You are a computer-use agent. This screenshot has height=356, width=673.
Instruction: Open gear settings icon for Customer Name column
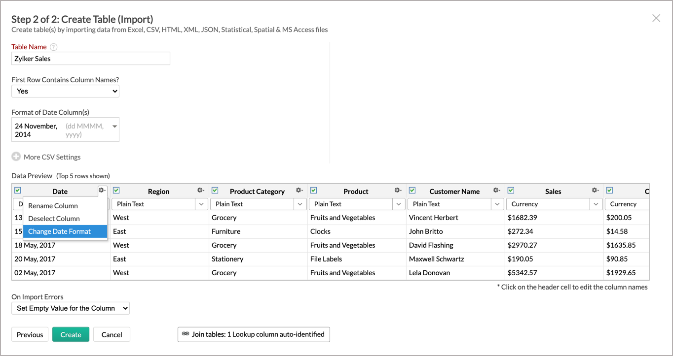[496, 191]
